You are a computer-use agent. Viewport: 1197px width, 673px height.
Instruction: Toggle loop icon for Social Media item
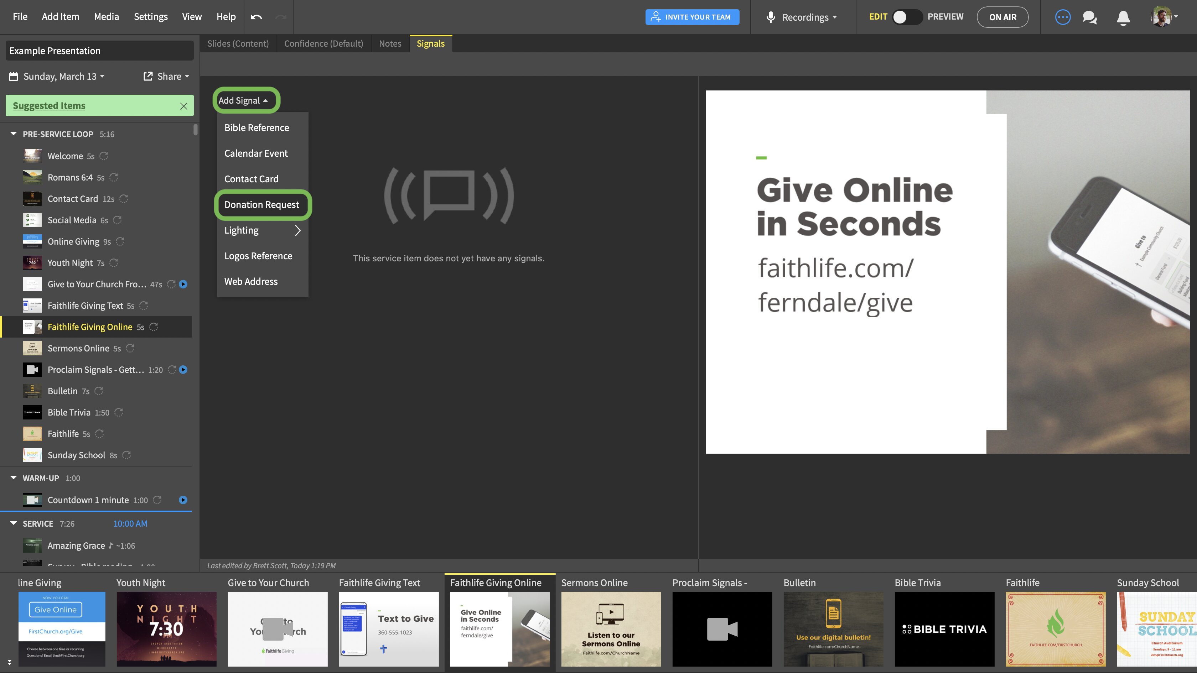[x=117, y=220]
